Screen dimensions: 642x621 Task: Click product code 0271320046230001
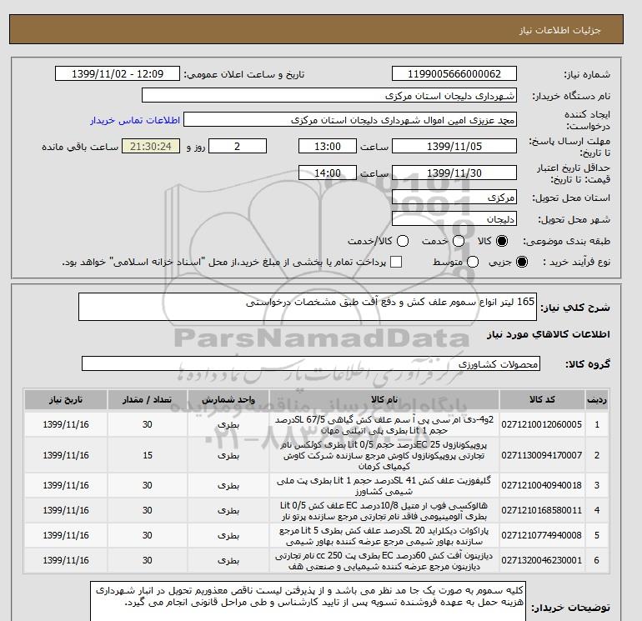(542, 560)
